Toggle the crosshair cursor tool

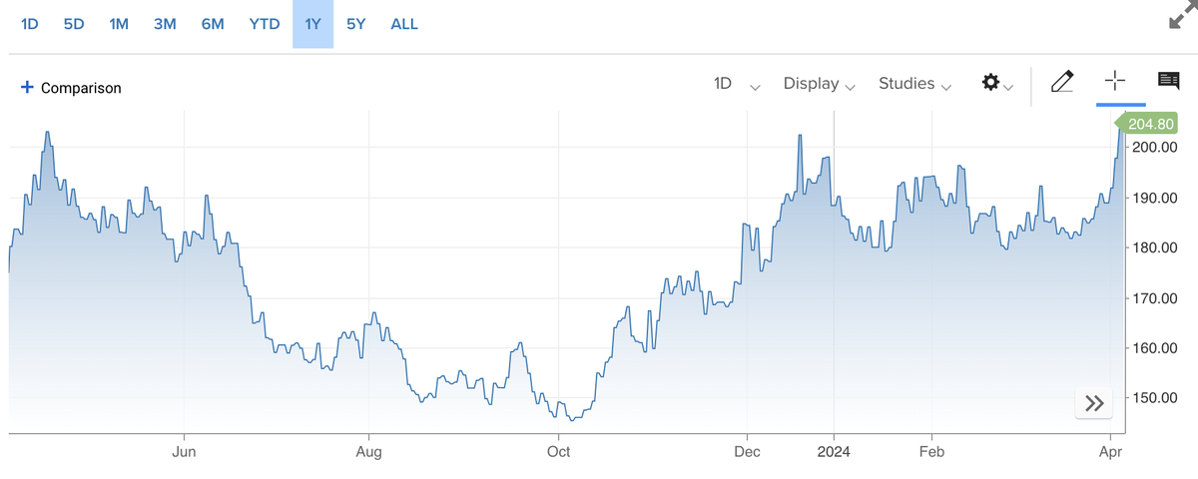[x=1115, y=82]
